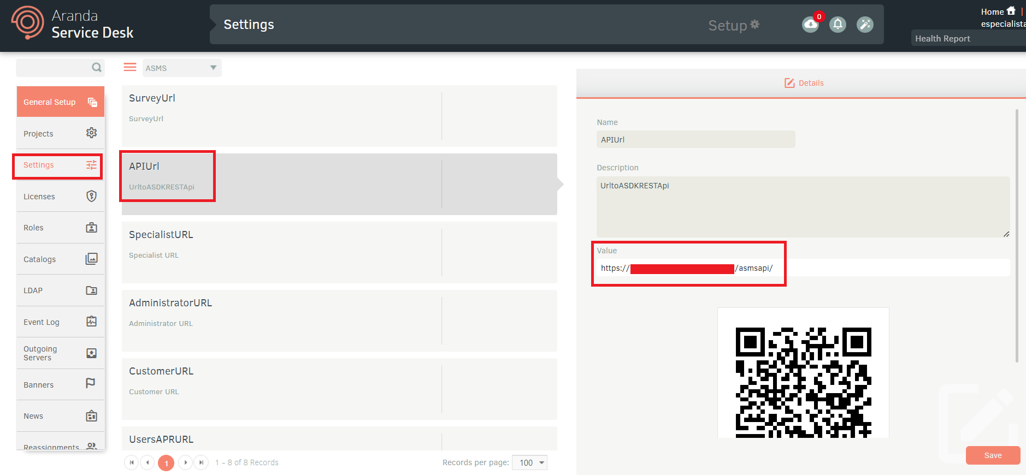Click the Home link text

[992, 11]
